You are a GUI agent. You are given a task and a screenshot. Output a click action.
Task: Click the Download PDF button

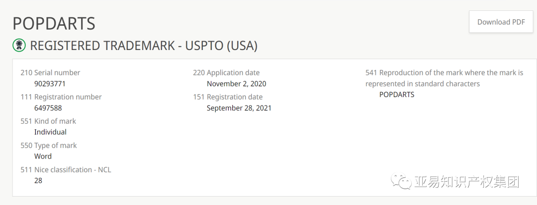tap(501, 22)
